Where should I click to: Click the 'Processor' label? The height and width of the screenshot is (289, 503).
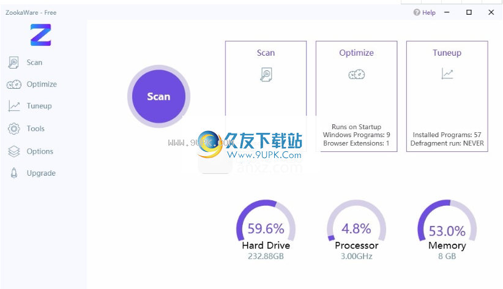pos(356,246)
